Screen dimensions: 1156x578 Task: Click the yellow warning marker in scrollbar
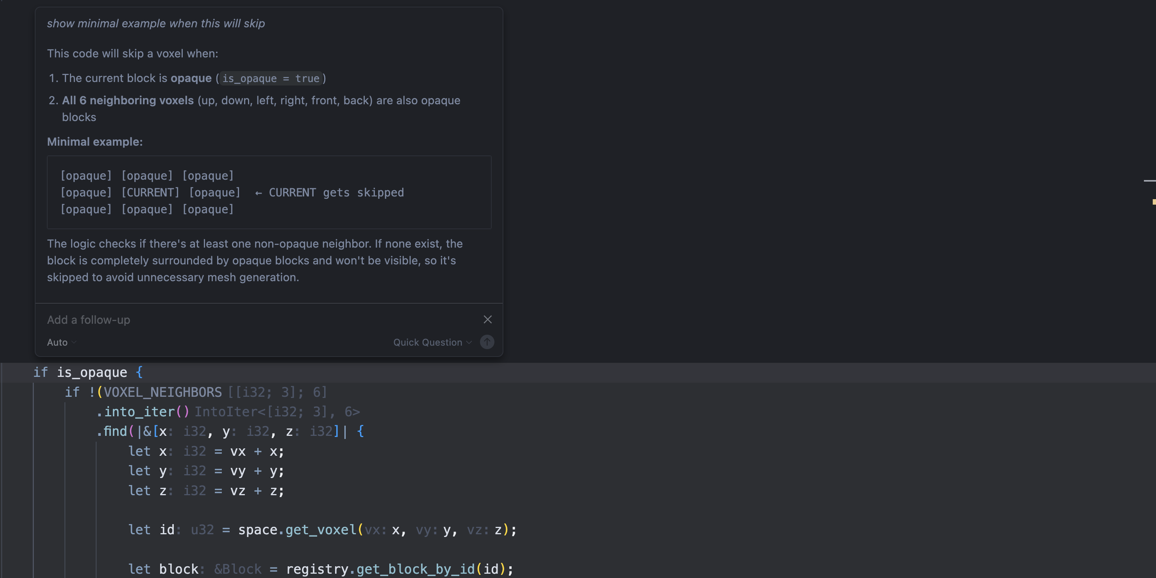(1153, 202)
